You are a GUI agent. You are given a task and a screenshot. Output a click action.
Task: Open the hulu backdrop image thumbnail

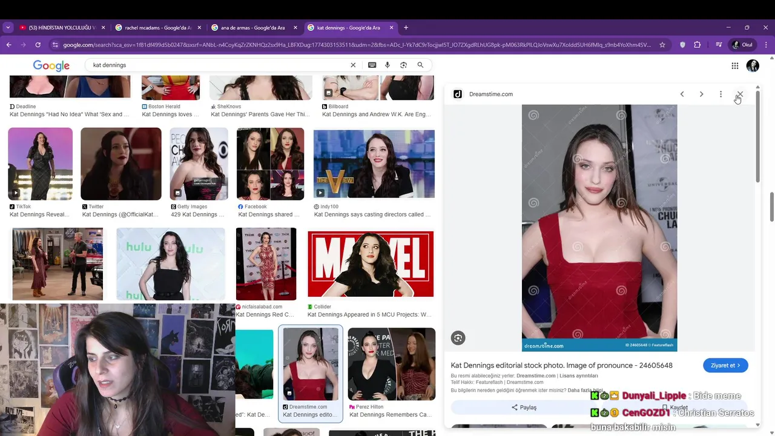(171, 264)
